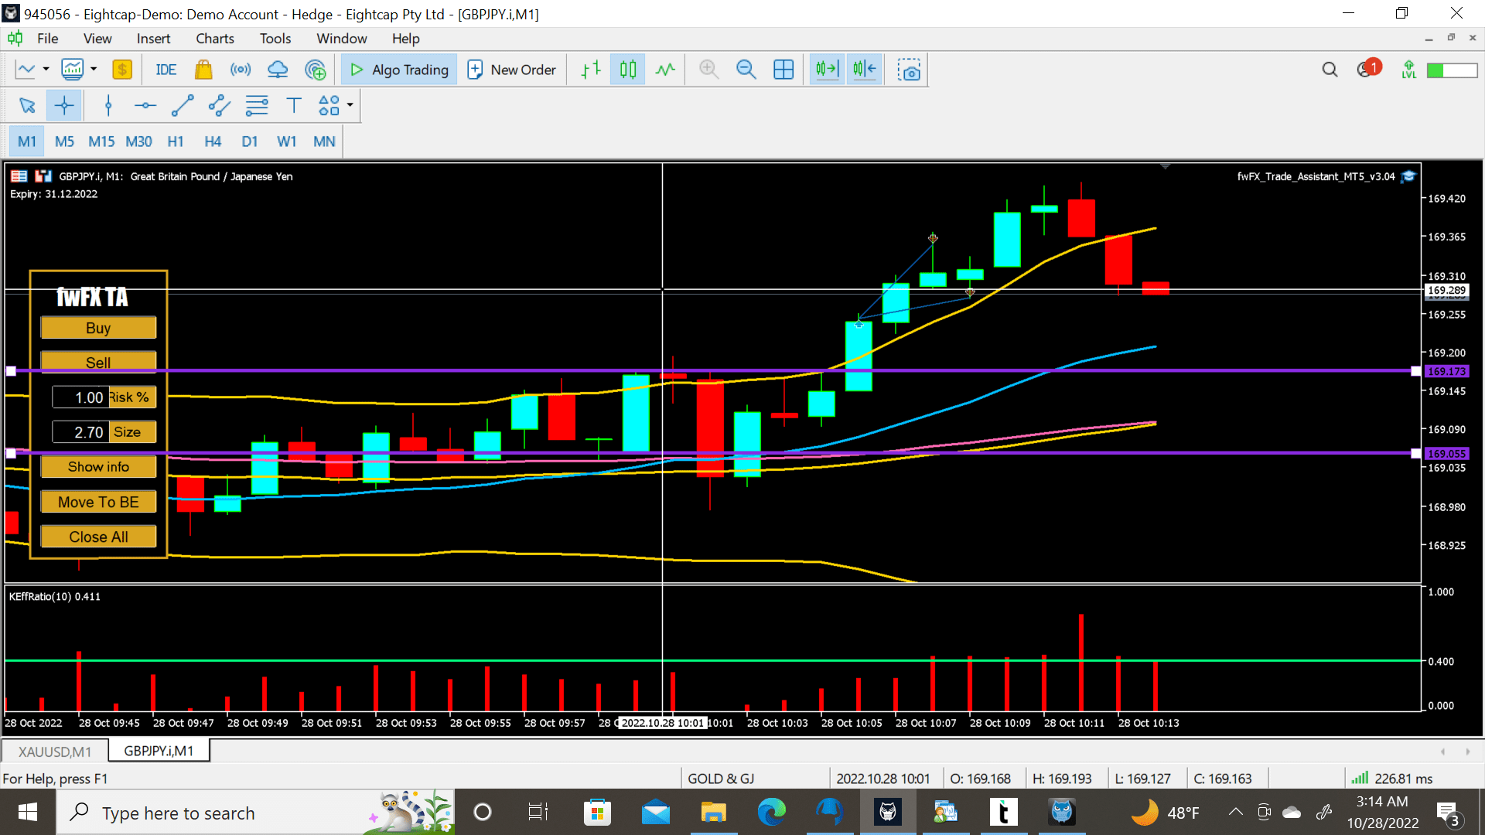
Task: Click the Risk % input field
Action: [x=80, y=397]
